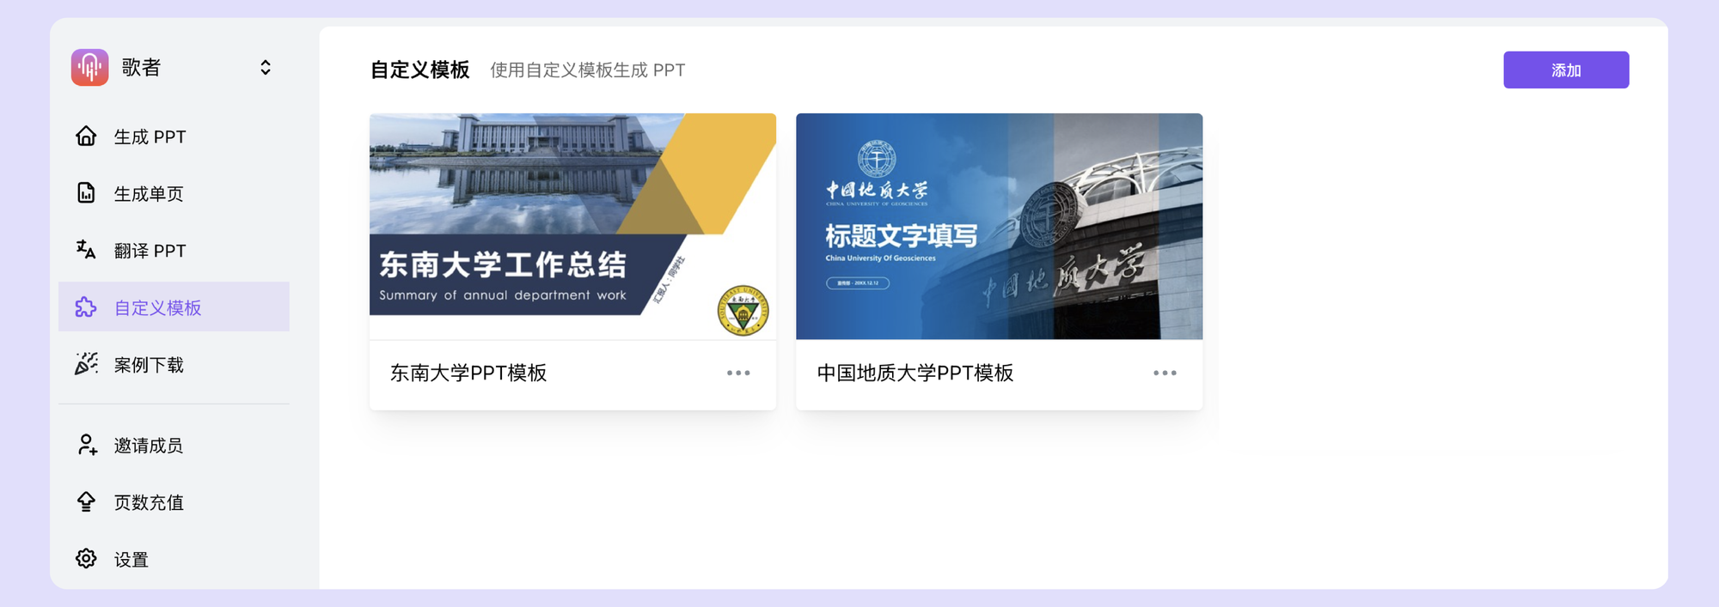
Task: Open settings via the gear icon
Action: click(x=86, y=559)
